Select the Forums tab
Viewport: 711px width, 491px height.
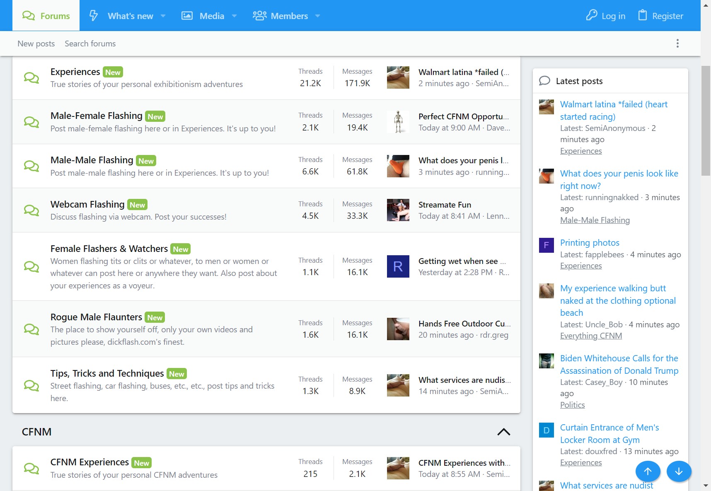pyautogui.click(x=46, y=16)
